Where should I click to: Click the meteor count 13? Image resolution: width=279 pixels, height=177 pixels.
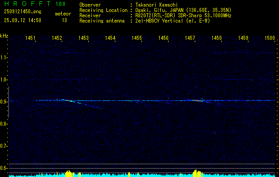point(64,20)
